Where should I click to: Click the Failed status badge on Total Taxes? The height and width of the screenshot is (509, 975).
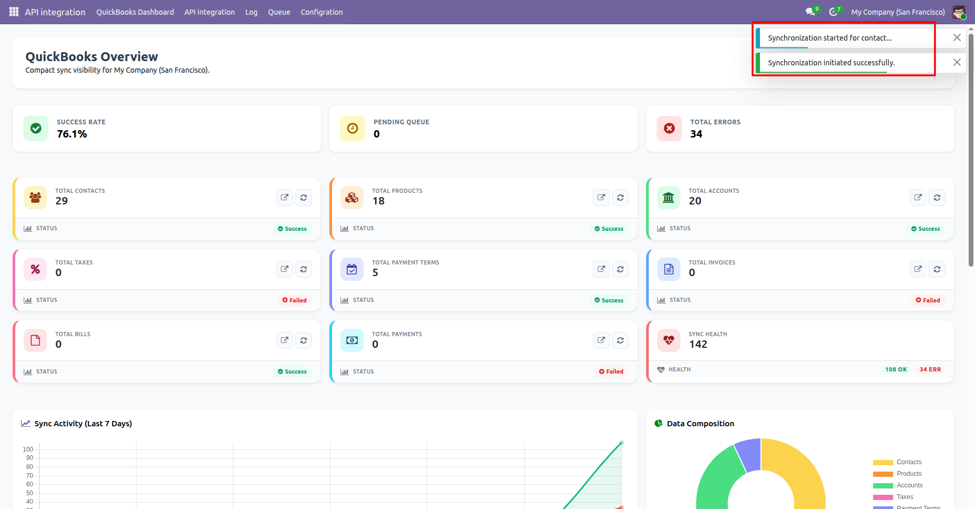(295, 300)
